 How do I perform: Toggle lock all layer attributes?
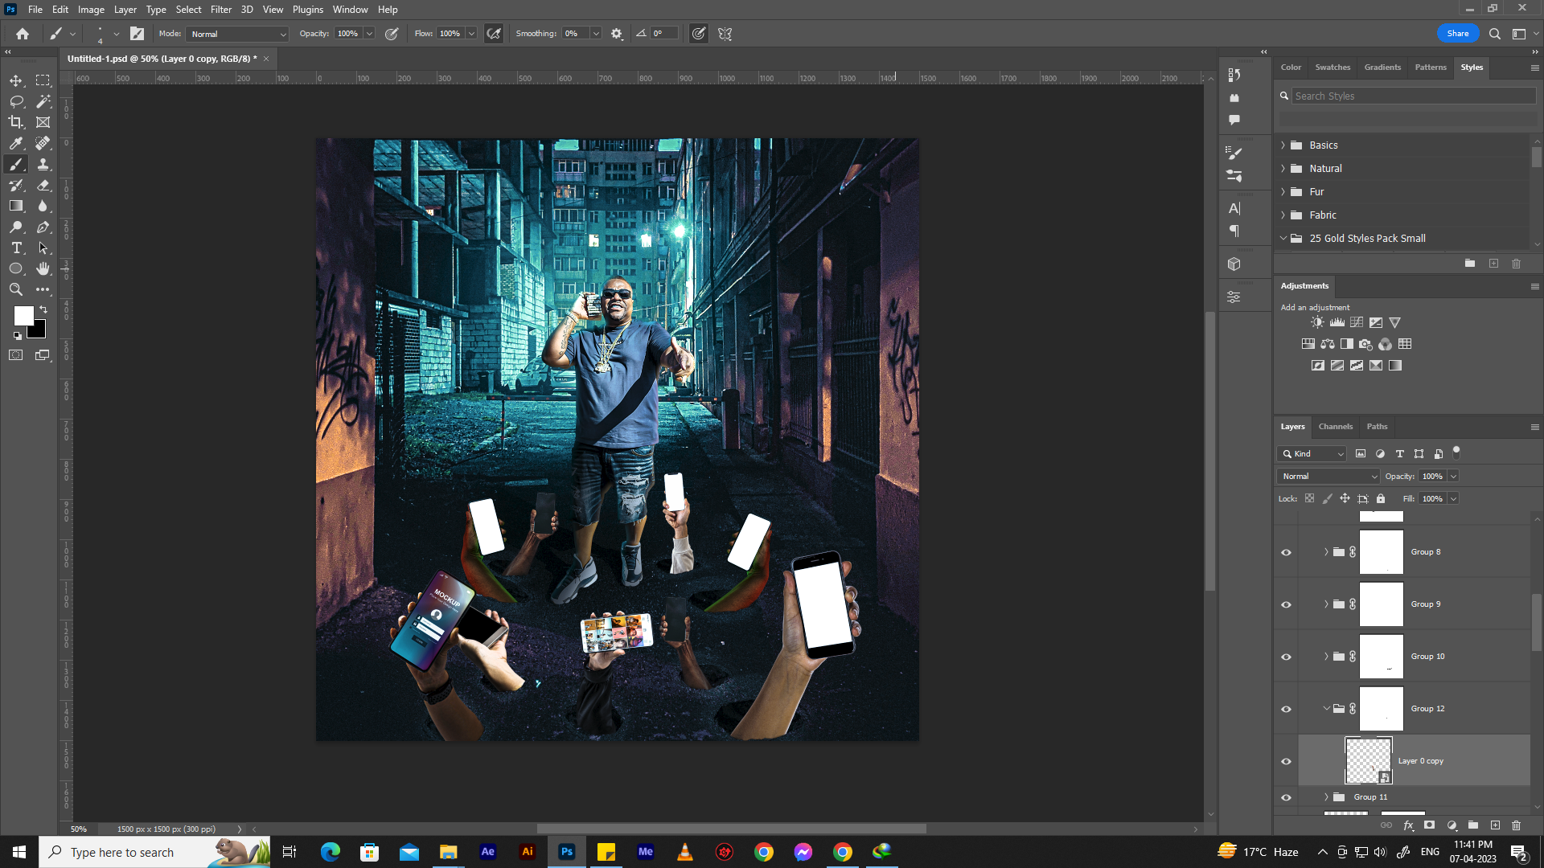[x=1381, y=498]
